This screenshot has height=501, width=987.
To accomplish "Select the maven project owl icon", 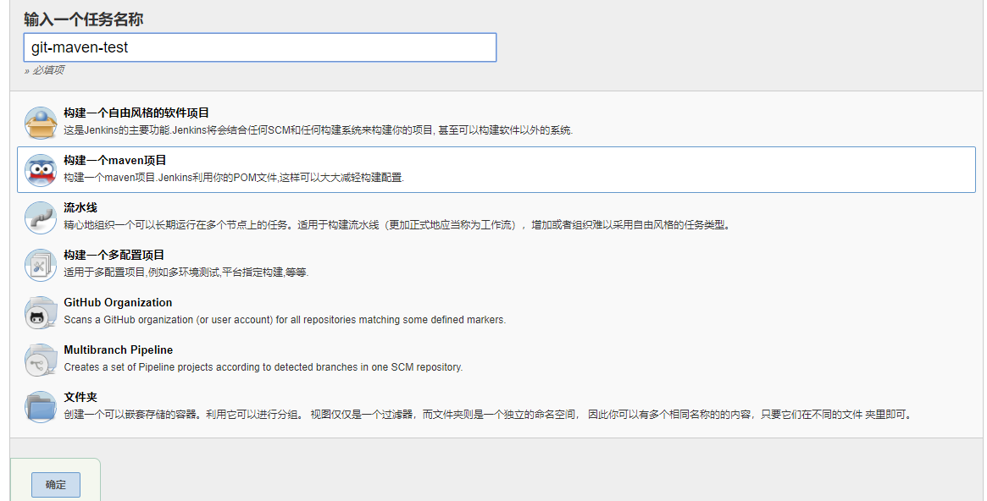I will click(41, 170).
